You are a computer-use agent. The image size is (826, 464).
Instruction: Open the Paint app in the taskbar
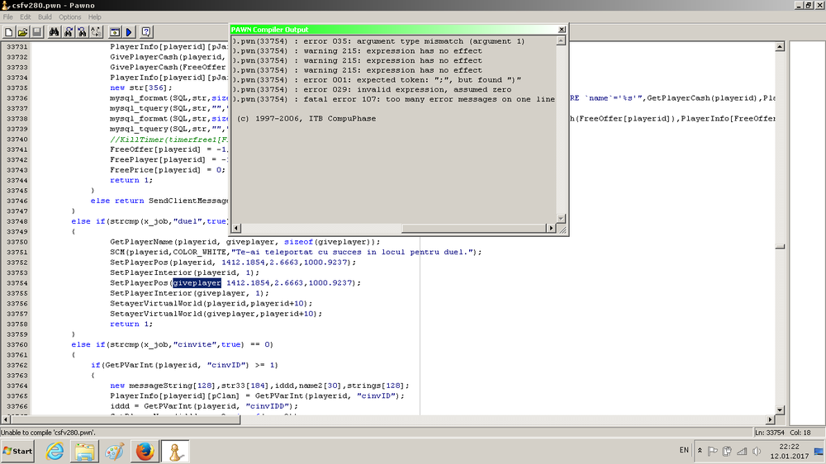coord(114,452)
